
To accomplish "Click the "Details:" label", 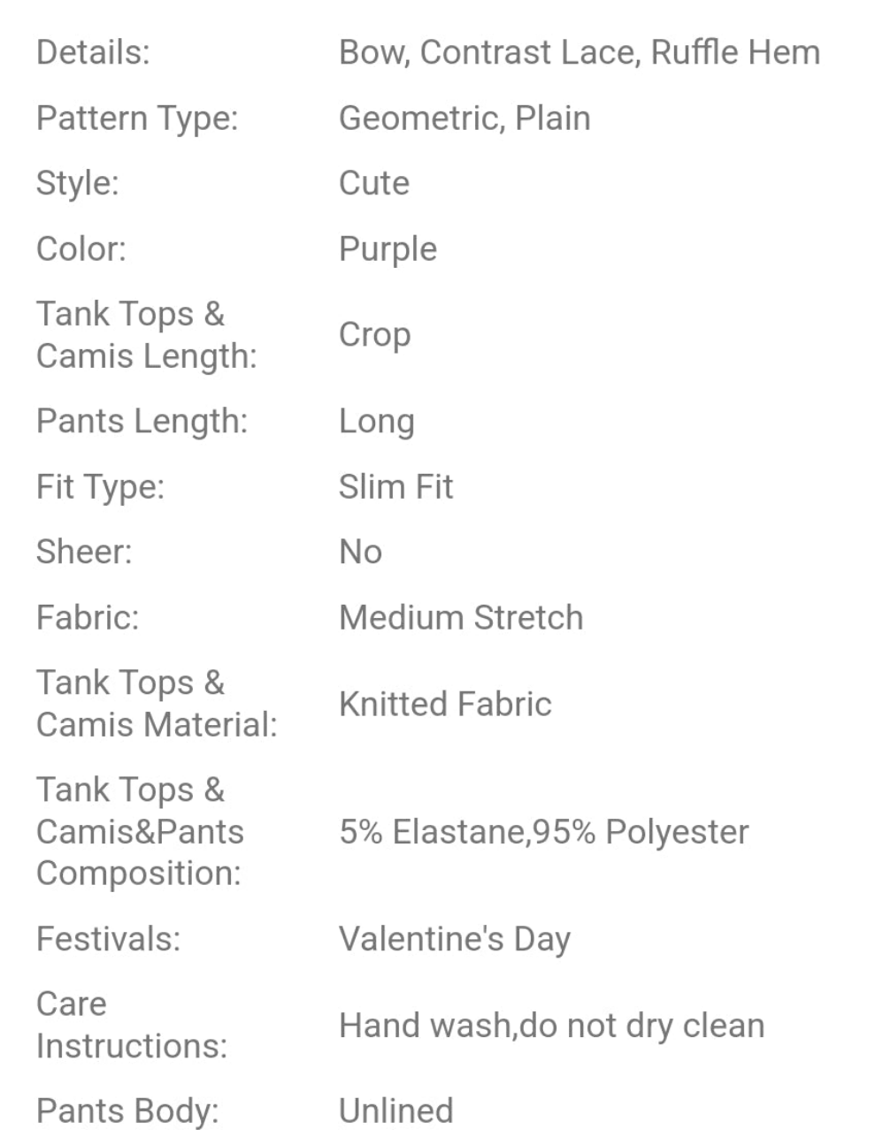I will tap(93, 52).
